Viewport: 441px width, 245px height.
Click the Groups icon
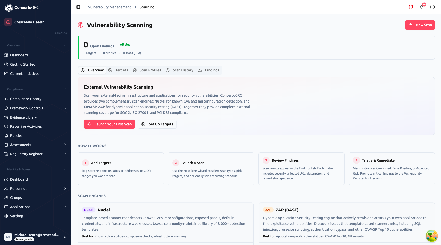(6, 198)
